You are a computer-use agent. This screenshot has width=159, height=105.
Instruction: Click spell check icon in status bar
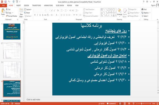(12, 103)
